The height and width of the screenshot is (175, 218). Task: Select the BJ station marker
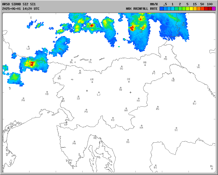[x=195, y=102]
